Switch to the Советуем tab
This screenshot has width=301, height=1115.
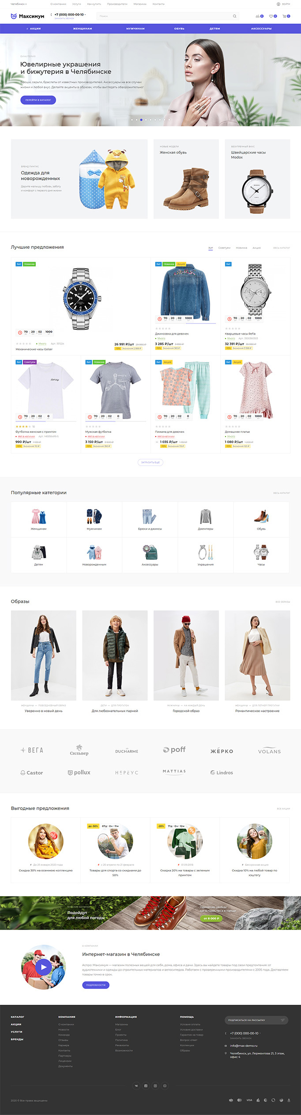[x=224, y=248]
